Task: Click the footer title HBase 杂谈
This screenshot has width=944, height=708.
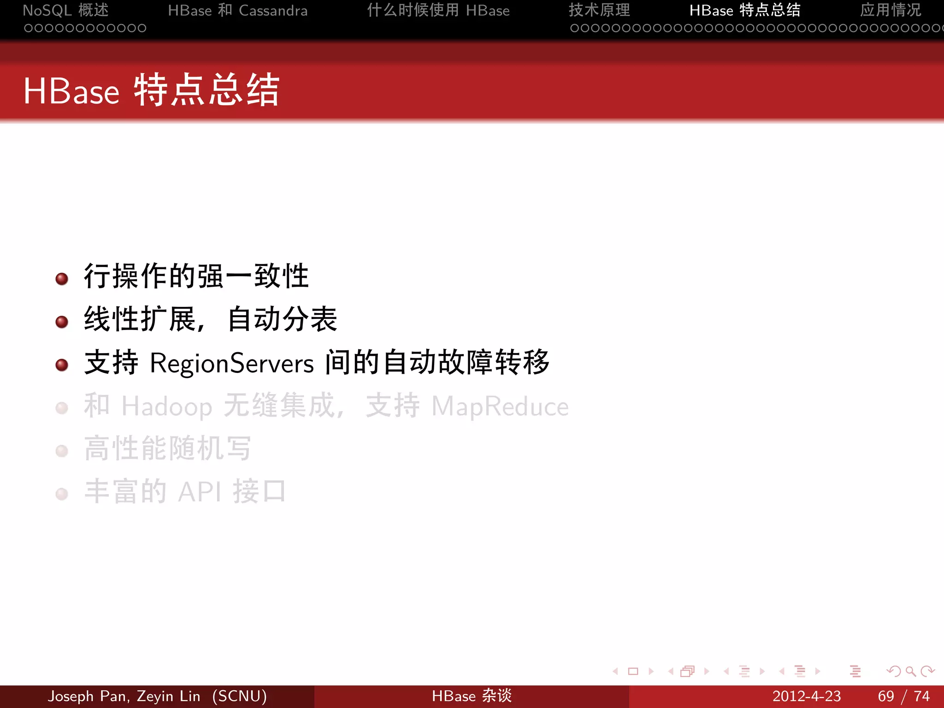Action: point(472,696)
